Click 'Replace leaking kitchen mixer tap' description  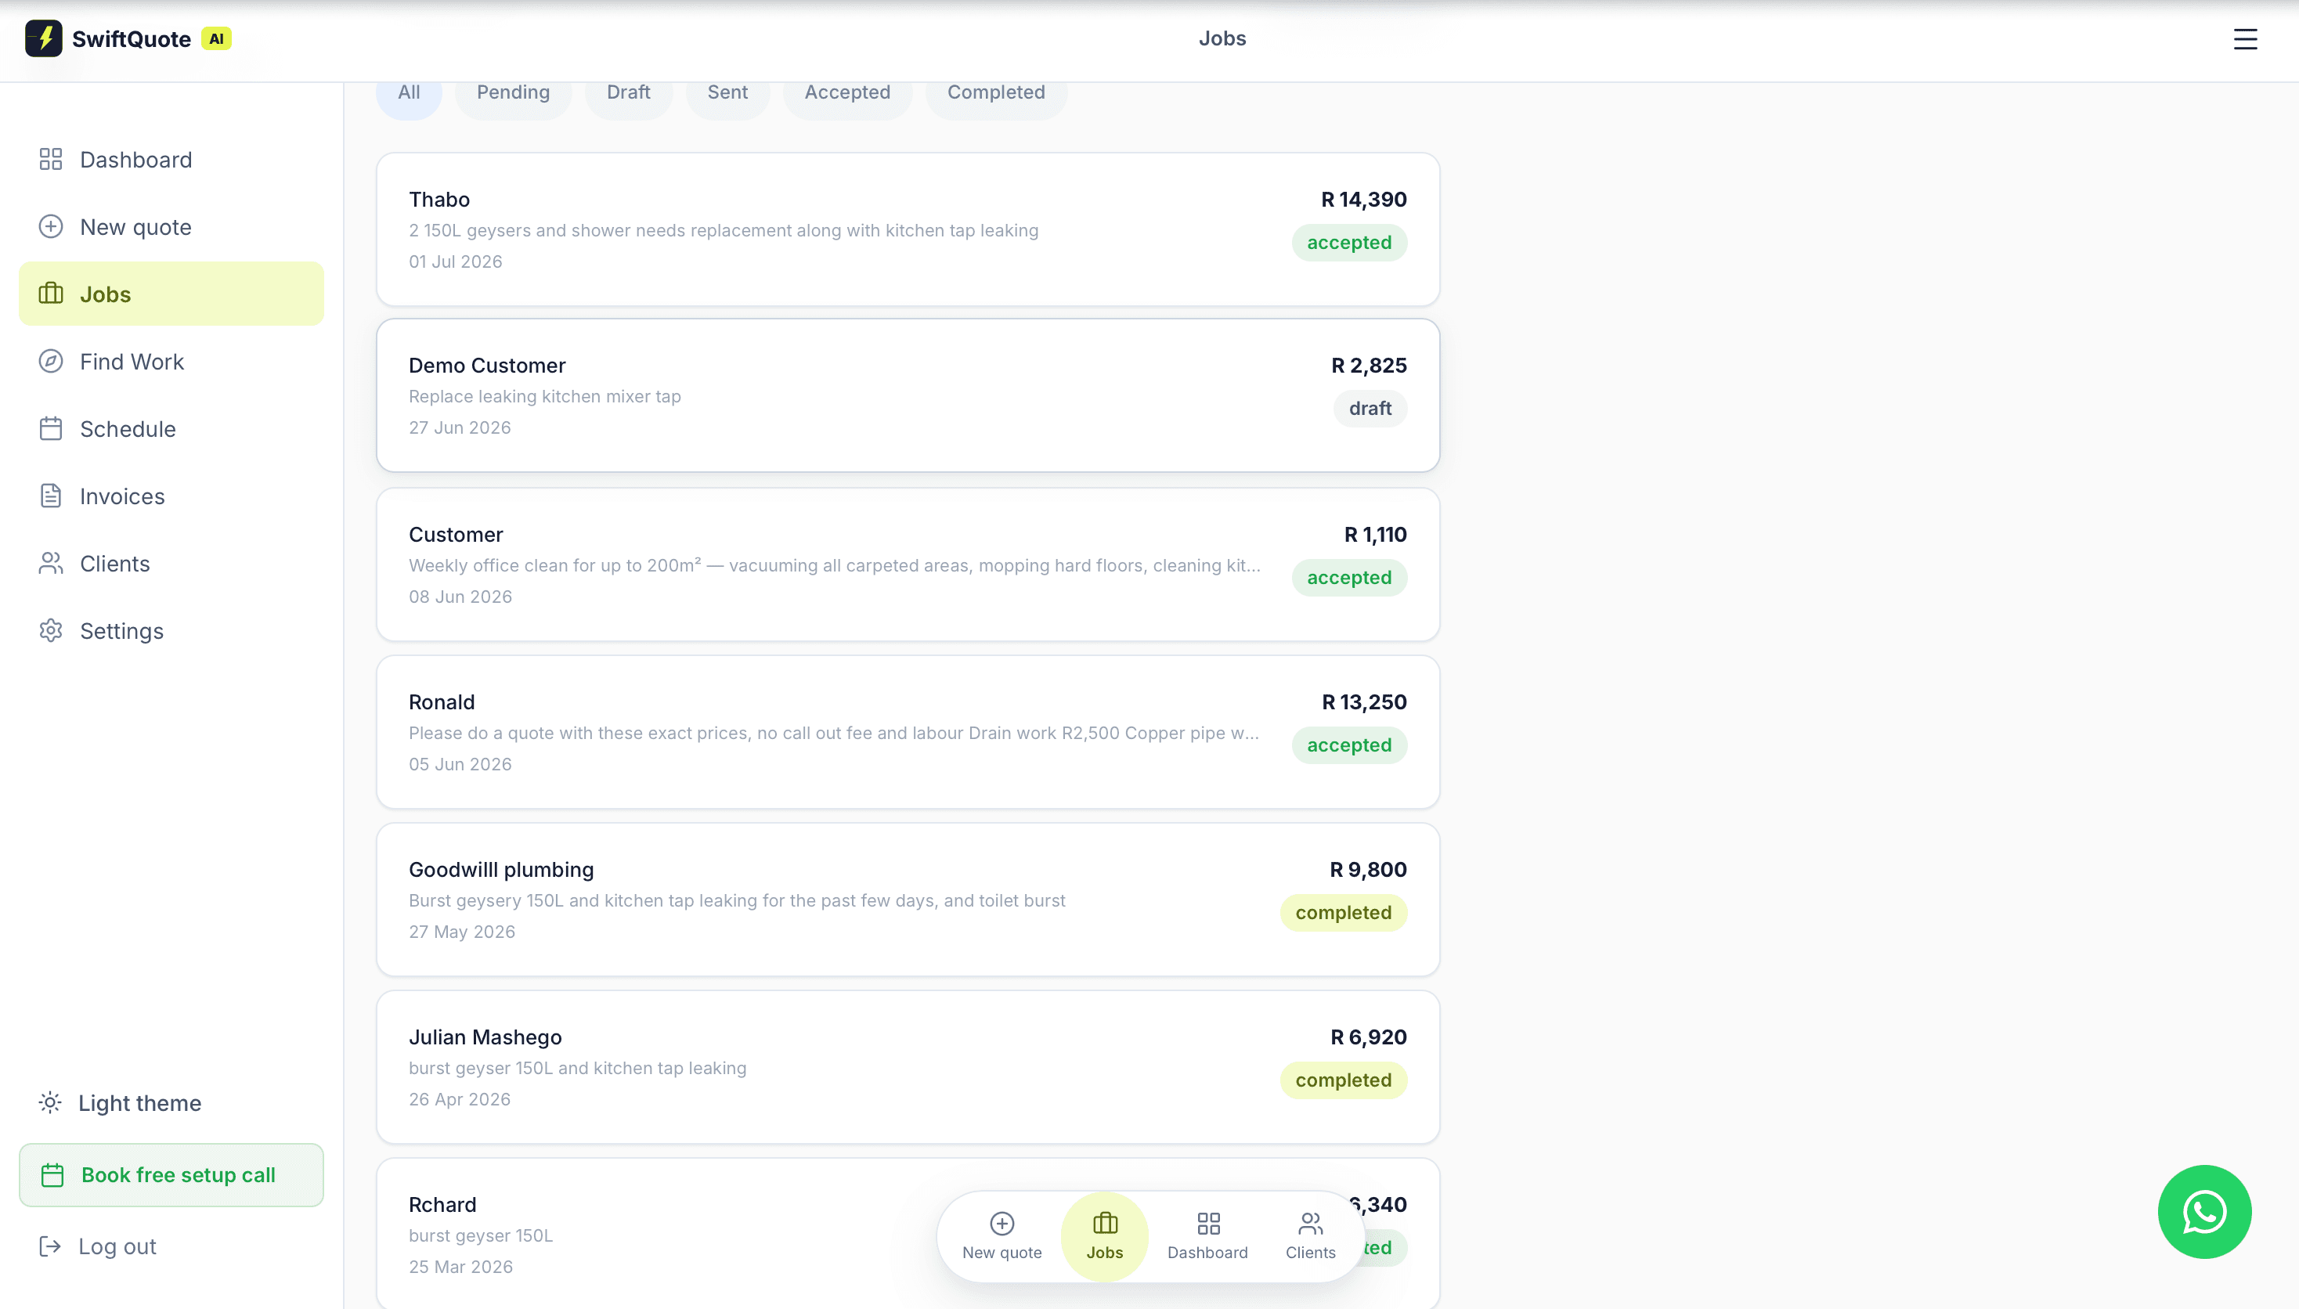tap(544, 396)
